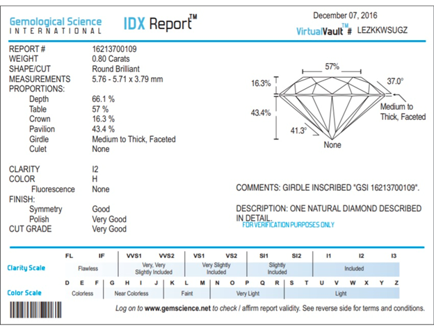Select the vault code LEZKKWSUGZ
Viewport: 434px width, 331px height.
point(383,30)
